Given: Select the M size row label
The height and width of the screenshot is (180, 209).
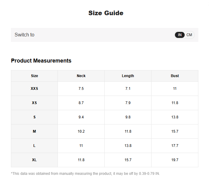Looking at the screenshot, I should point(34,131).
